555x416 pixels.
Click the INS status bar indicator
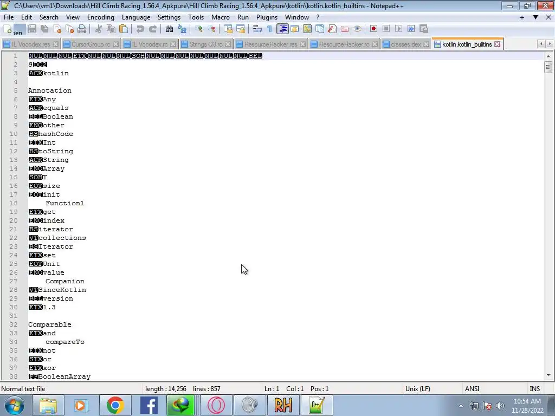(x=534, y=389)
